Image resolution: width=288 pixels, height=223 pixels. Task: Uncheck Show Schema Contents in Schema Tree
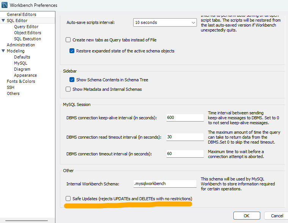72,80
